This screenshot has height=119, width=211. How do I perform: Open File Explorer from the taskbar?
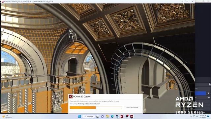click(107, 116)
